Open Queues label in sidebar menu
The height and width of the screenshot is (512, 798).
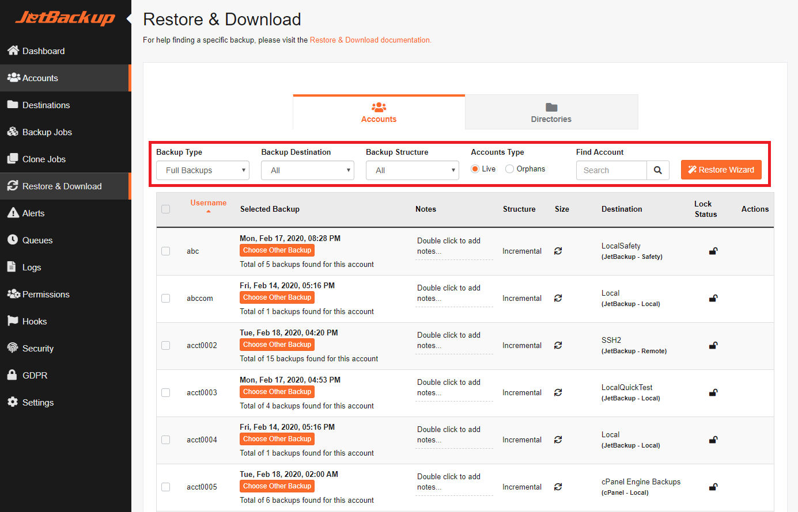[x=37, y=240]
